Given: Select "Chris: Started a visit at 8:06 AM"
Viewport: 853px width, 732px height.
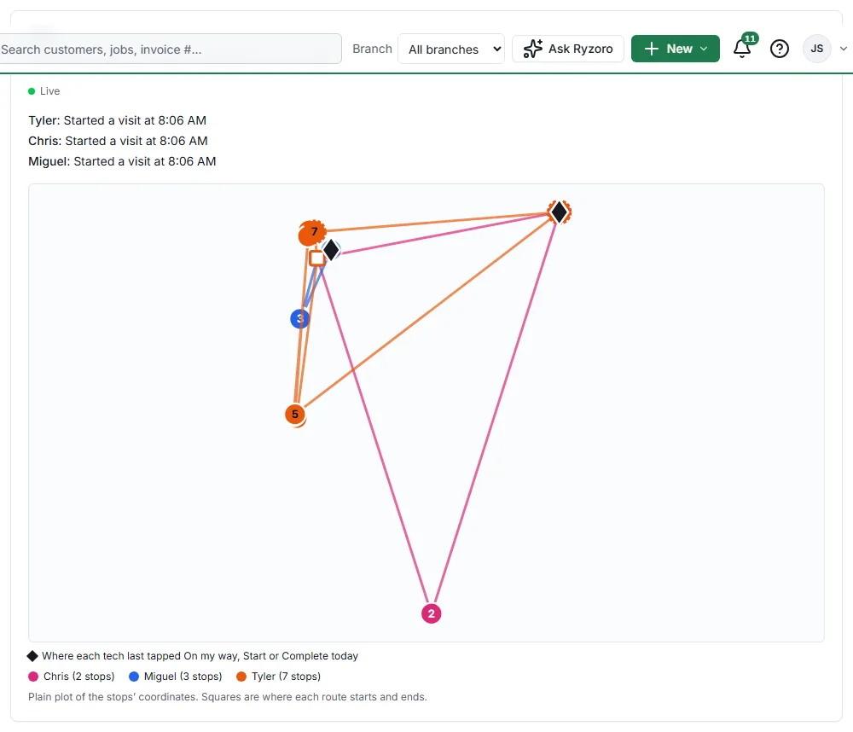Looking at the screenshot, I should (x=118, y=141).
